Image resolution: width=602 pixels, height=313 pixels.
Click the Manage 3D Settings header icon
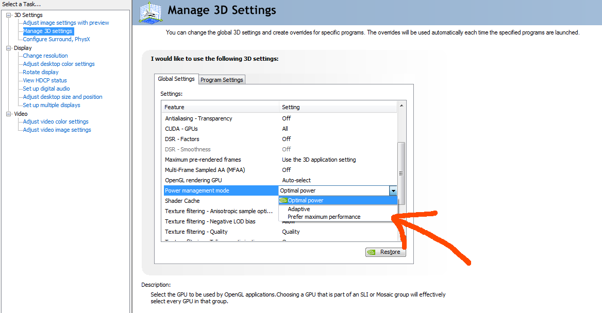151,12
